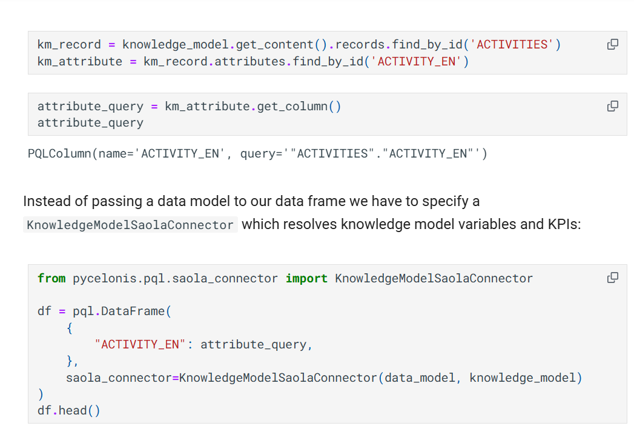634x426 pixels.
Task: Click pycelonis.pql.saola_connector module name
Action: tap(175, 279)
